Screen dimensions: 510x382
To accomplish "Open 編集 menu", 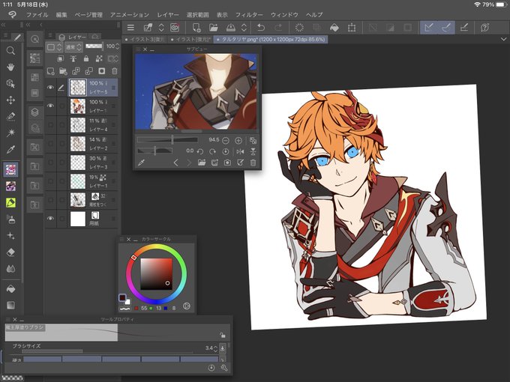I will tap(61, 15).
